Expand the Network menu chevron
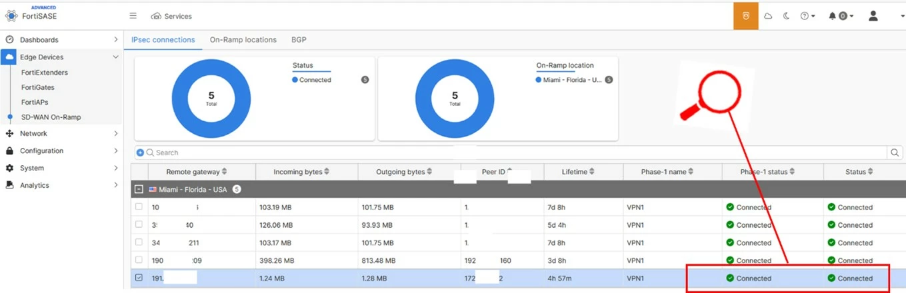The height and width of the screenshot is (293, 906). (116, 133)
